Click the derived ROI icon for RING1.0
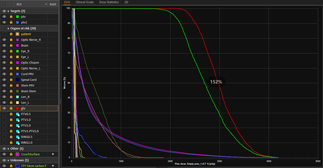Image resolution: width=323 pixels, height=168 pixels. point(18,143)
